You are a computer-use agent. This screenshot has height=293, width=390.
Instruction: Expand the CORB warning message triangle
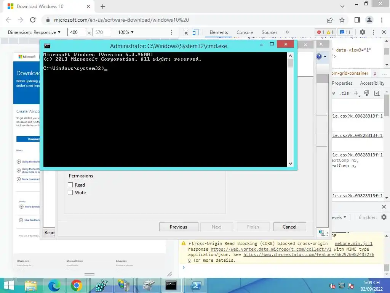[190, 244]
